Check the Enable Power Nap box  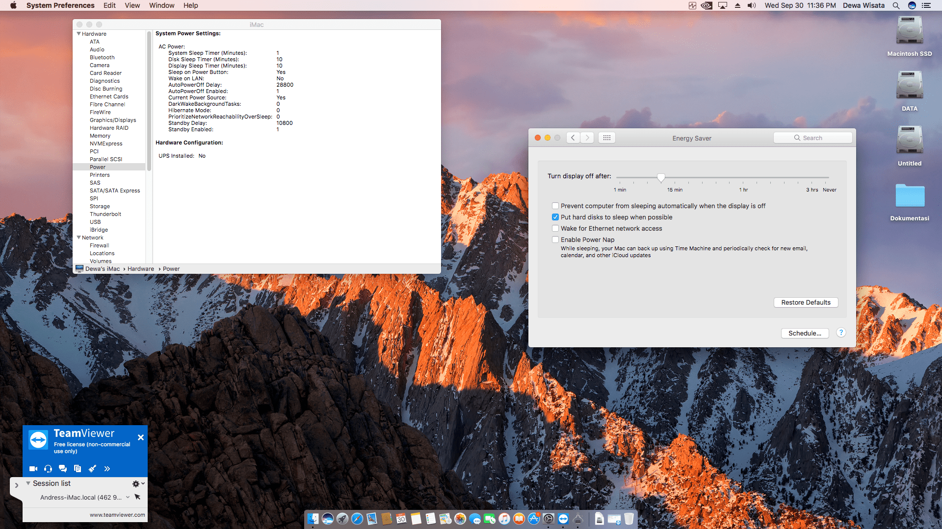555,240
